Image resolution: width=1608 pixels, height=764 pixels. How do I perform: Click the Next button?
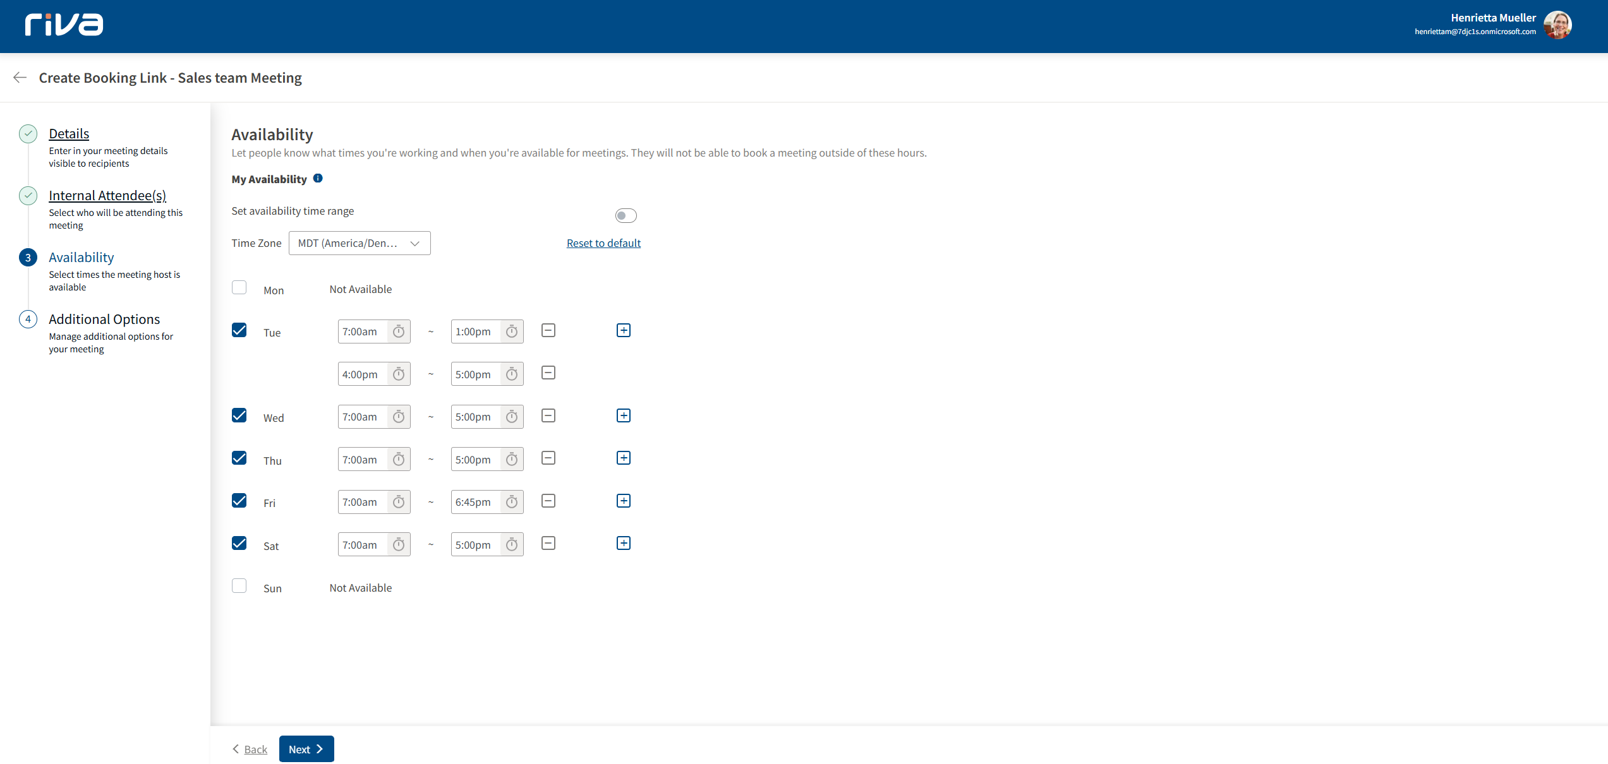(x=306, y=749)
